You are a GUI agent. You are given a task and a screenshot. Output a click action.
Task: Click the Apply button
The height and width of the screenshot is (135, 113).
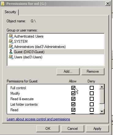pos(97,129)
